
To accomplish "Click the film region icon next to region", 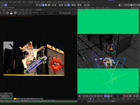I will tap(23, 13).
